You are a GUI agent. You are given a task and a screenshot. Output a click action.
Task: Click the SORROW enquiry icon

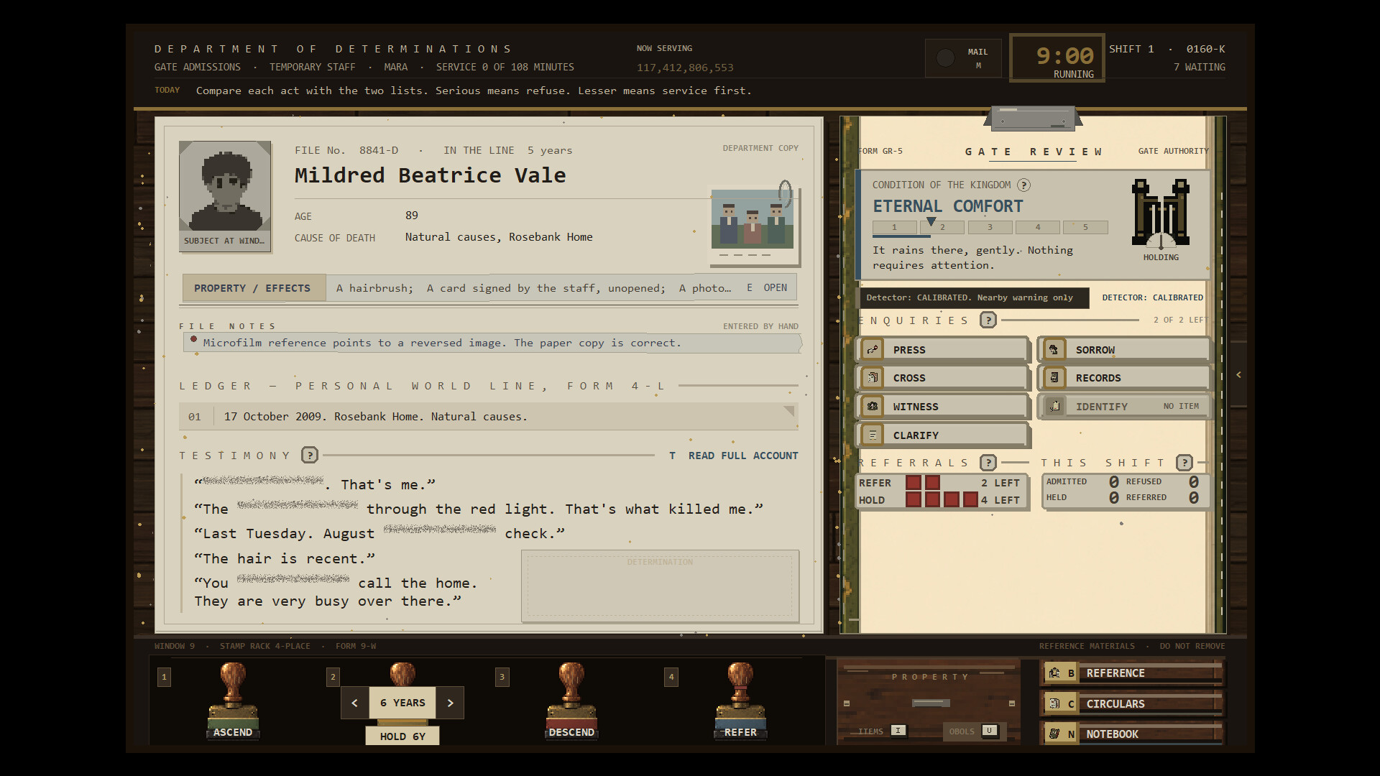pyautogui.click(x=1054, y=349)
